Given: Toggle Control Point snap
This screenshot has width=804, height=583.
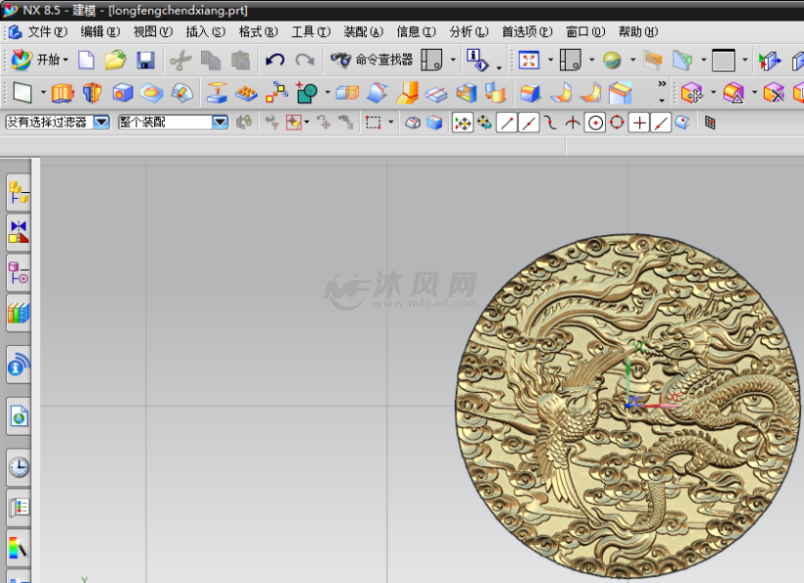Looking at the screenshot, I should pyautogui.click(x=550, y=122).
